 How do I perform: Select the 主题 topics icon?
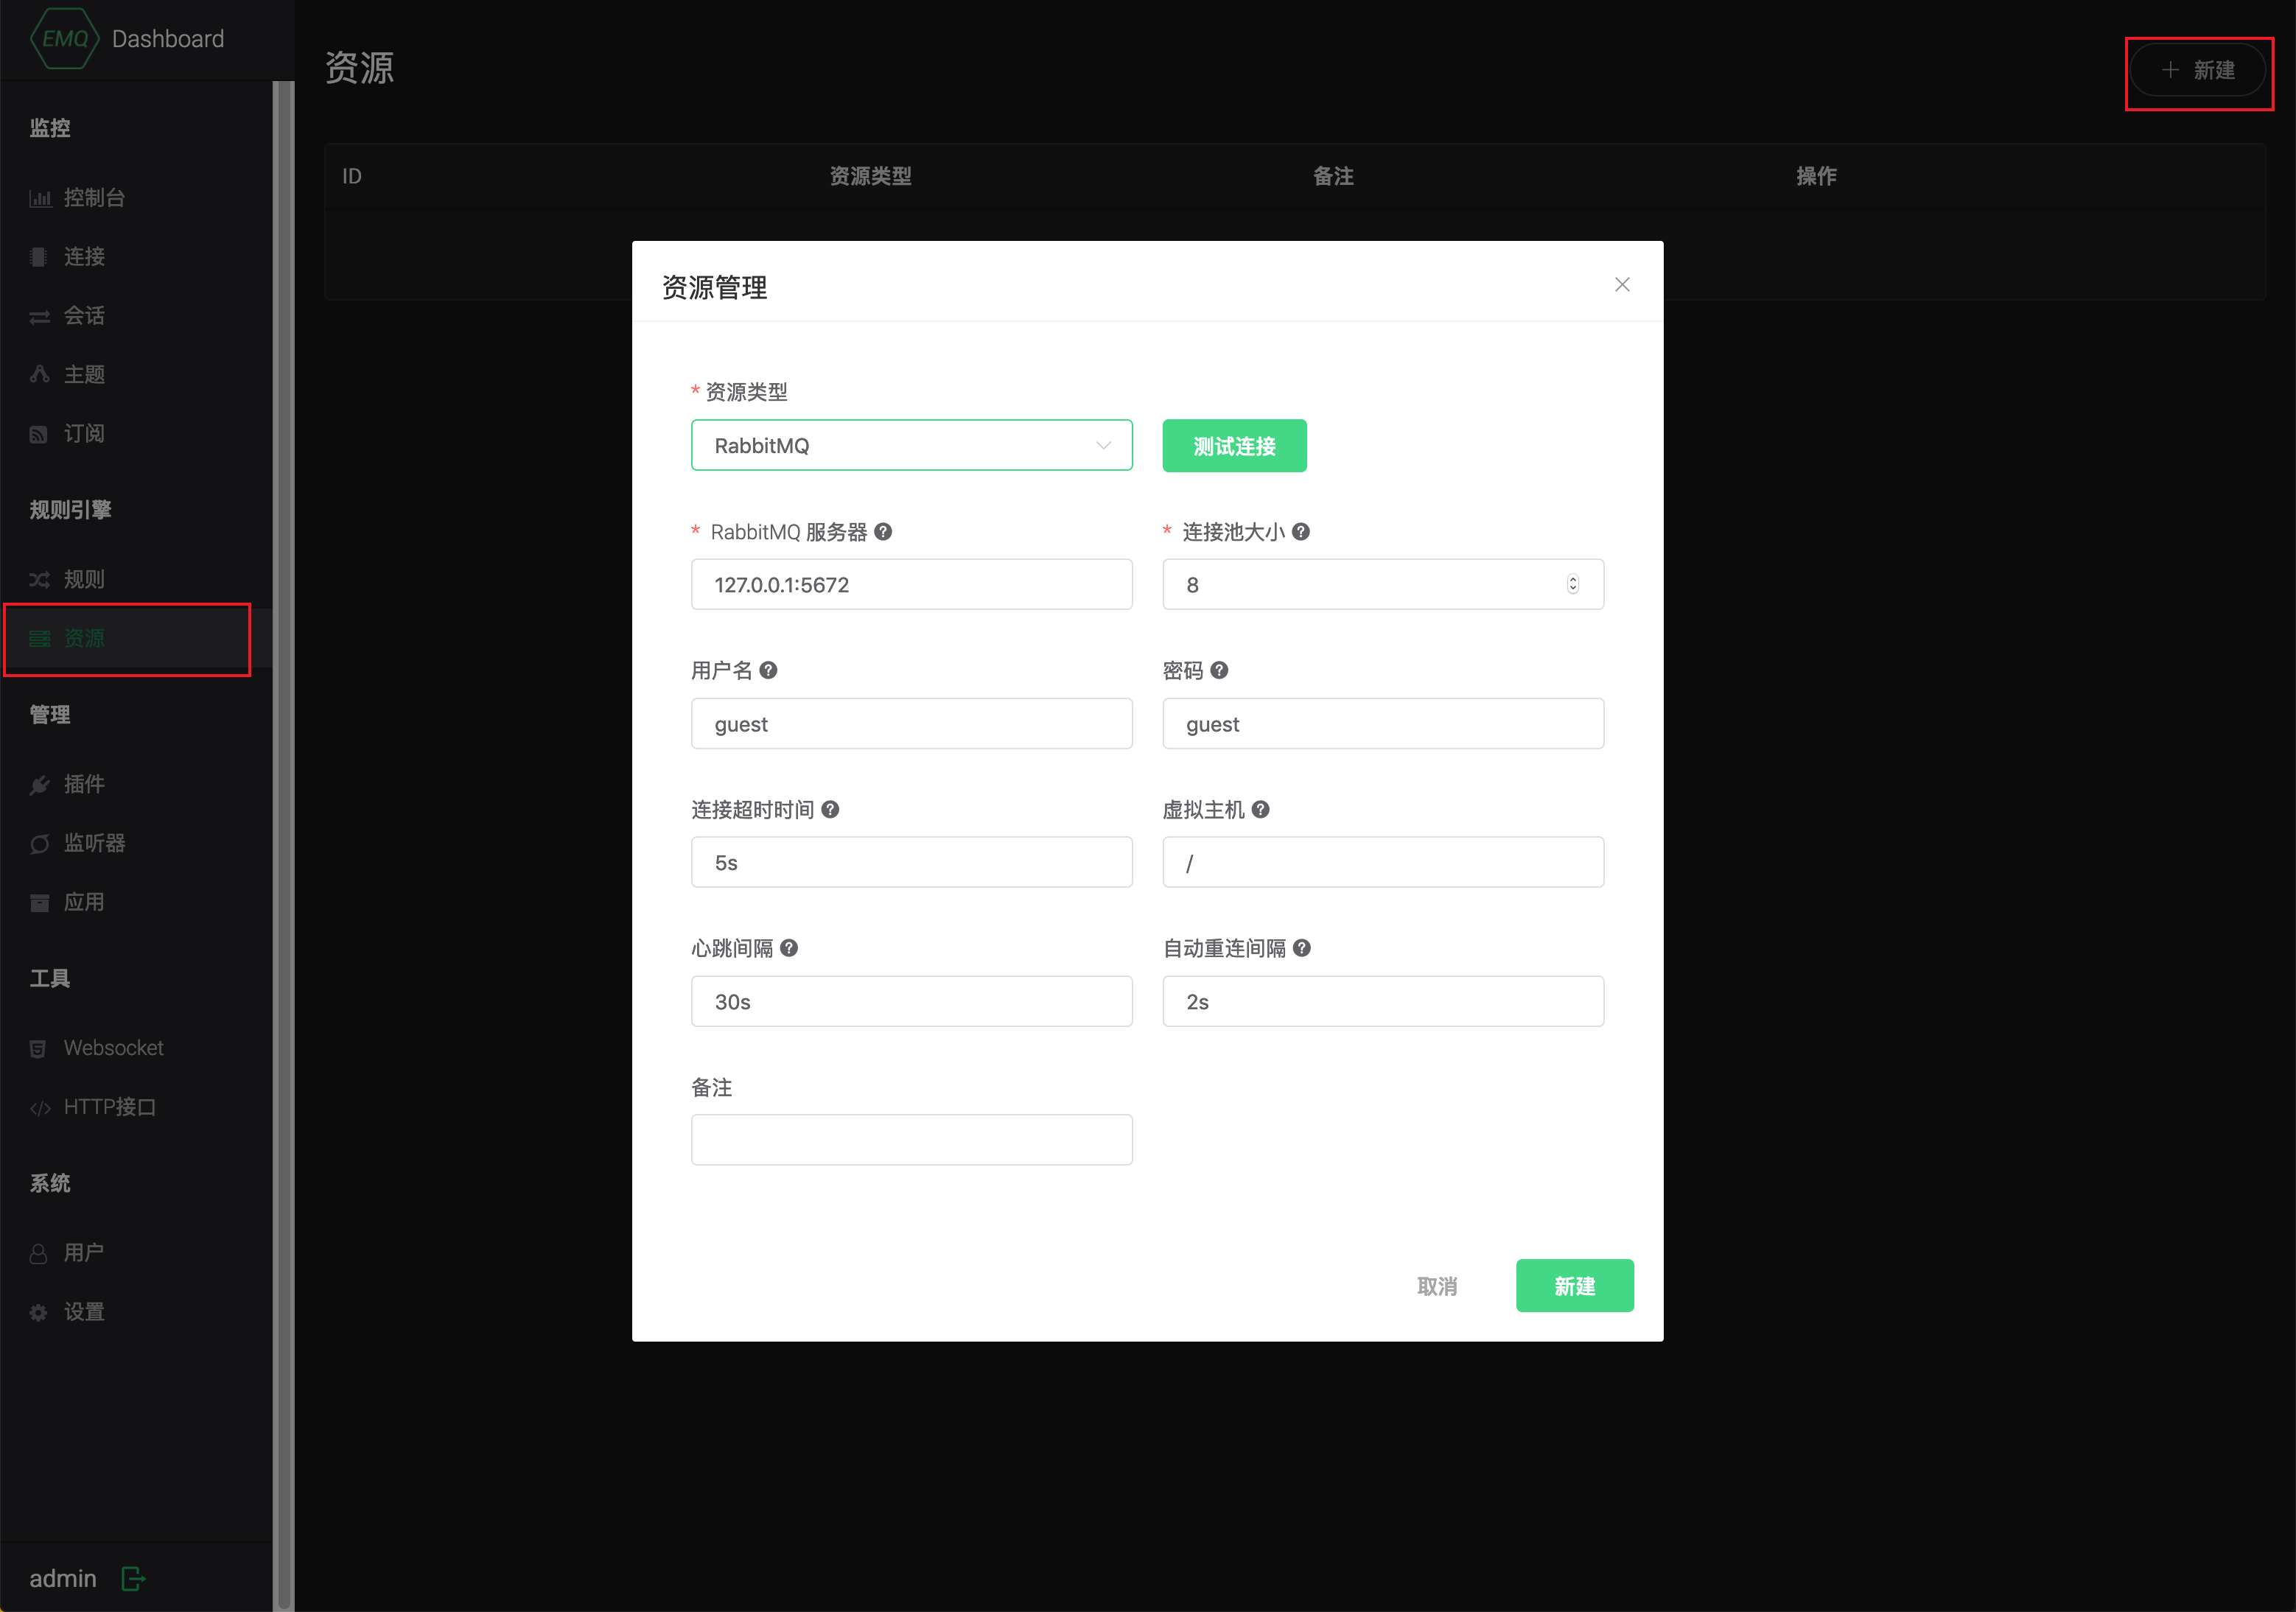(40, 373)
